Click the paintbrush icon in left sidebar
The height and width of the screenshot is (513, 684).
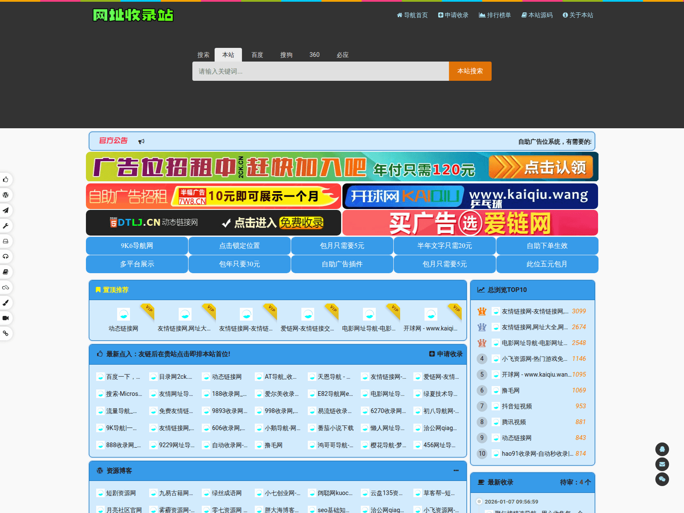pyautogui.click(x=6, y=303)
